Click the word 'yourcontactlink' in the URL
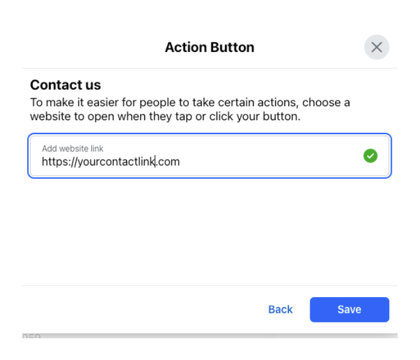This screenshot has height=360, width=420. pyautogui.click(x=116, y=162)
